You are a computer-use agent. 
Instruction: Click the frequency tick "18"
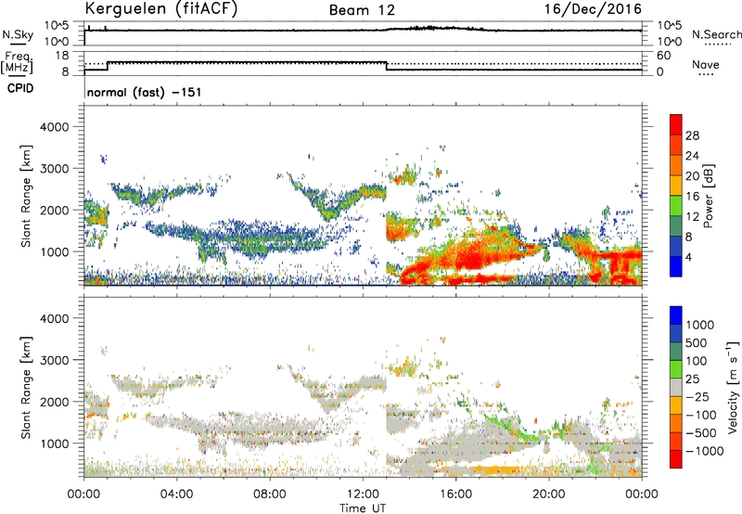61,56
